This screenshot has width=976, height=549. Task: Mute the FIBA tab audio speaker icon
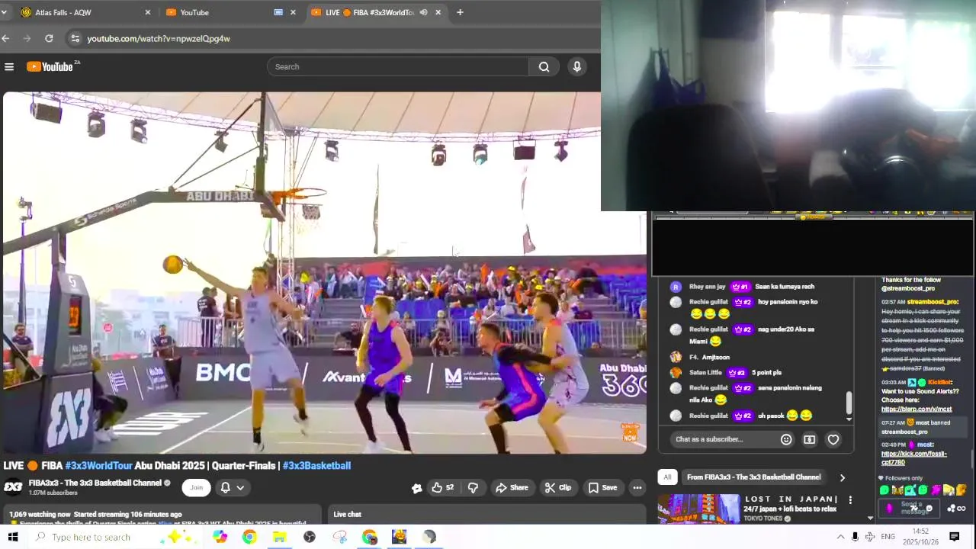click(x=423, y=12)
